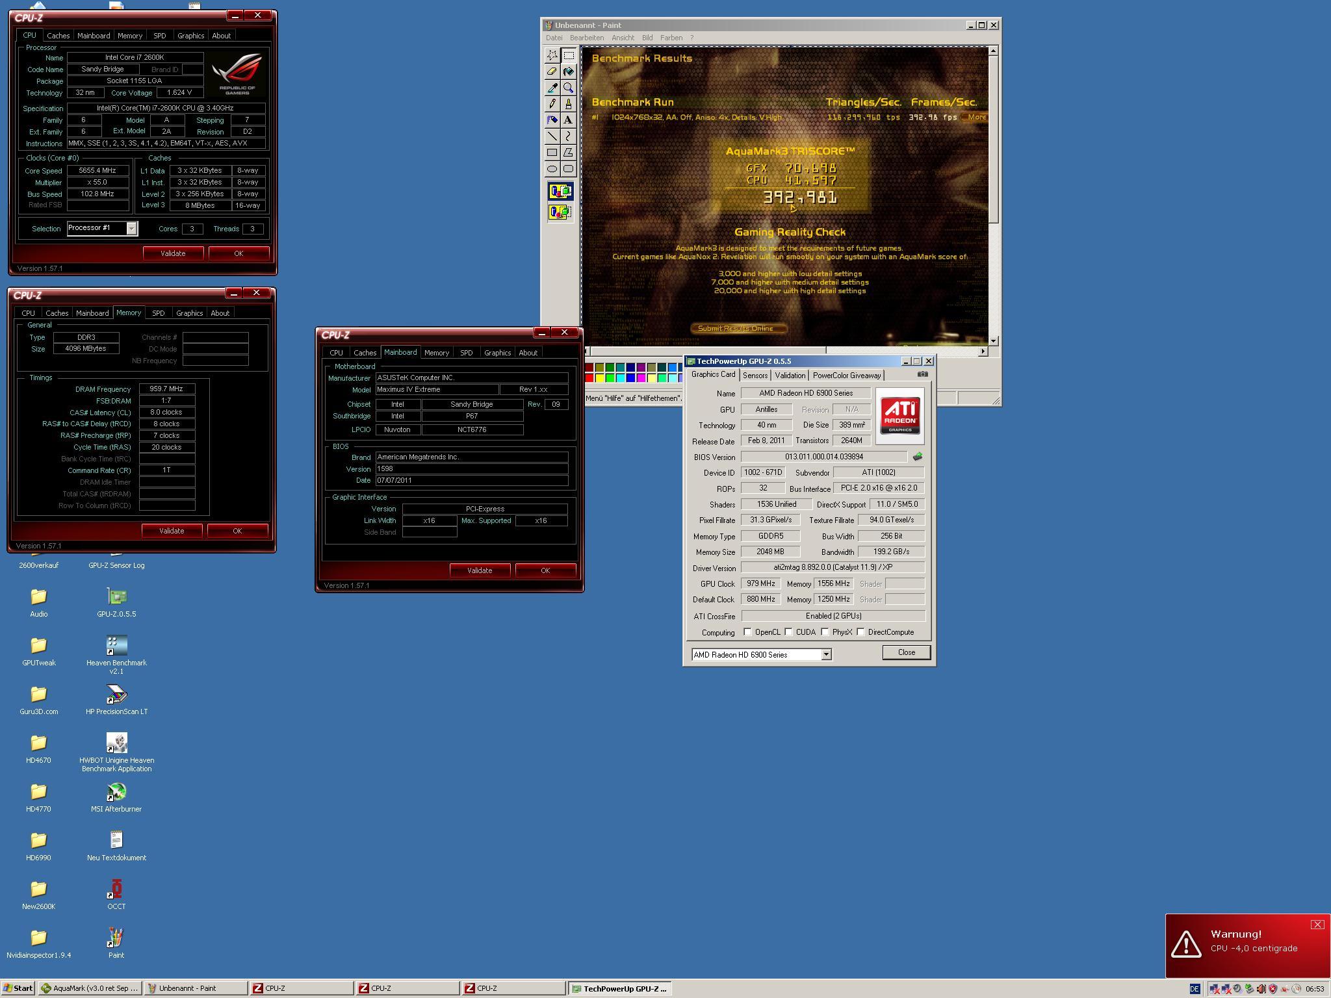Switch to Unbenannt - Paint taskbar button
Viewport: 1331px width, 998px height.
[x=196, y=988]
